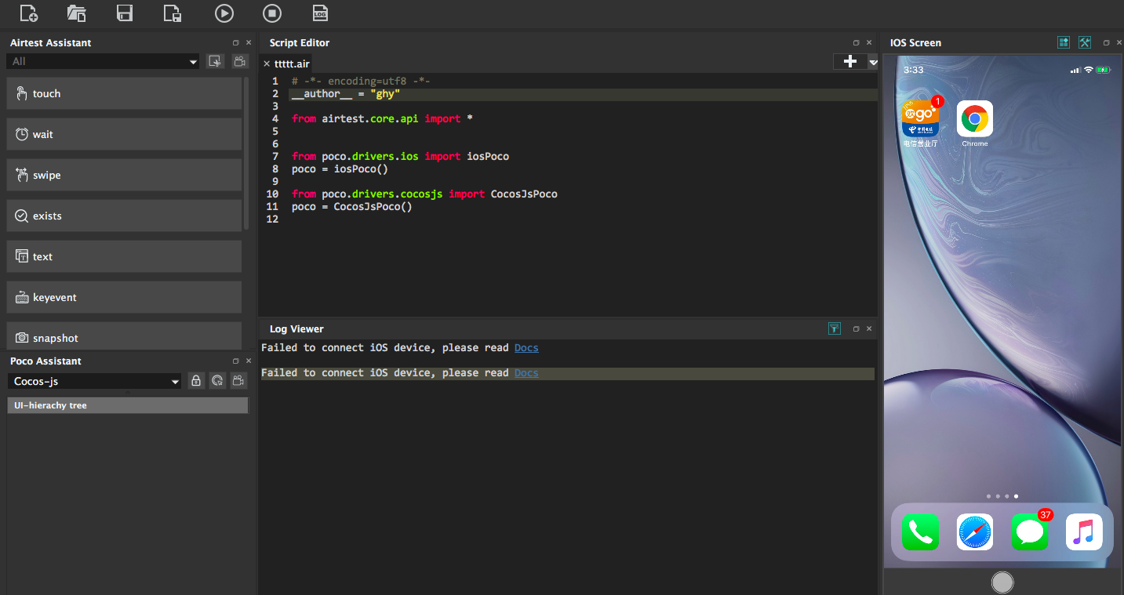This screenshot has width=1124, height=595.
Task: Open an existing script via folder icon
Action: tap(76, 13)
